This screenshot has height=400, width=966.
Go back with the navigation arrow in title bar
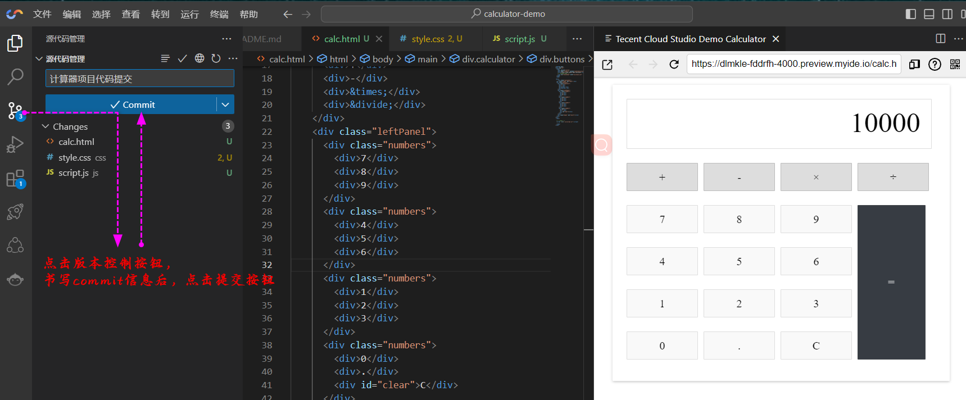(x=288, y=14)
